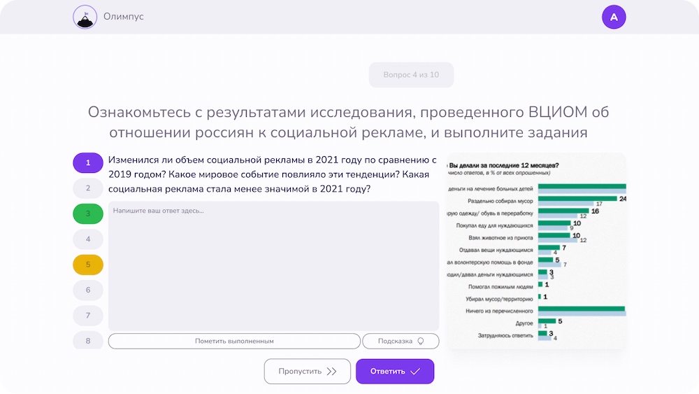Open the green task number 3

88,213
